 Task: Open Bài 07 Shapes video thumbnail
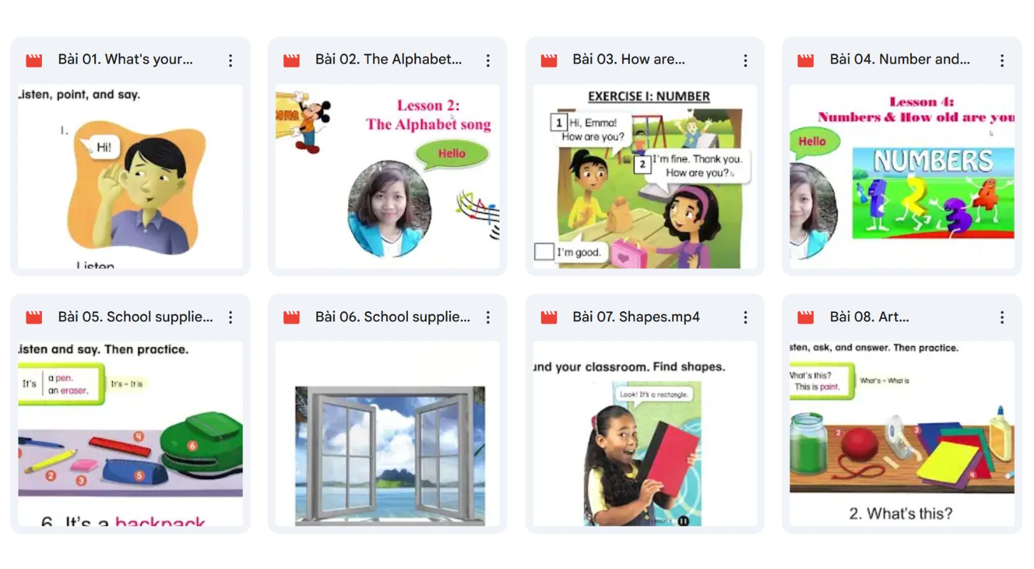point(645,433)
